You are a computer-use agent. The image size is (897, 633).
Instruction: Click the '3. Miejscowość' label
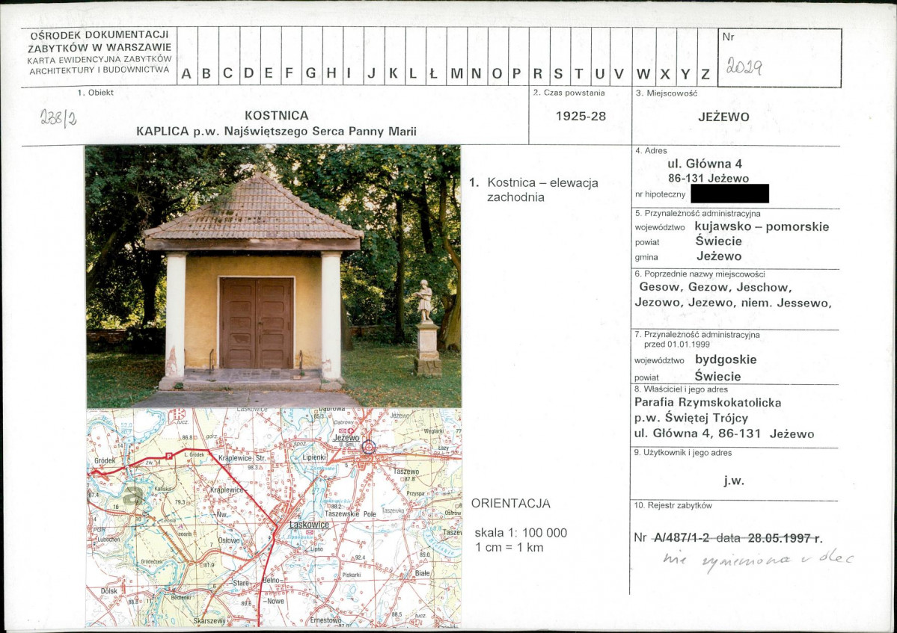click(x=667, y=93)
